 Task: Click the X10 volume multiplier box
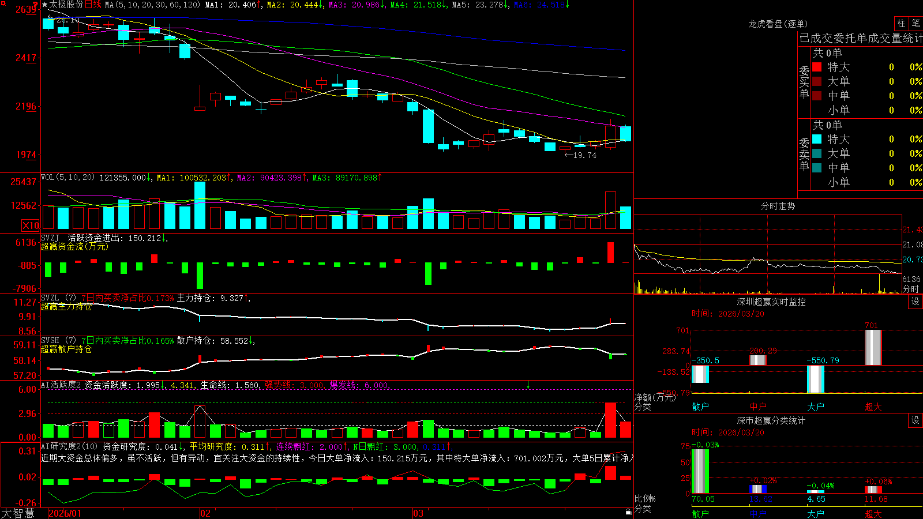coord(31,225)
